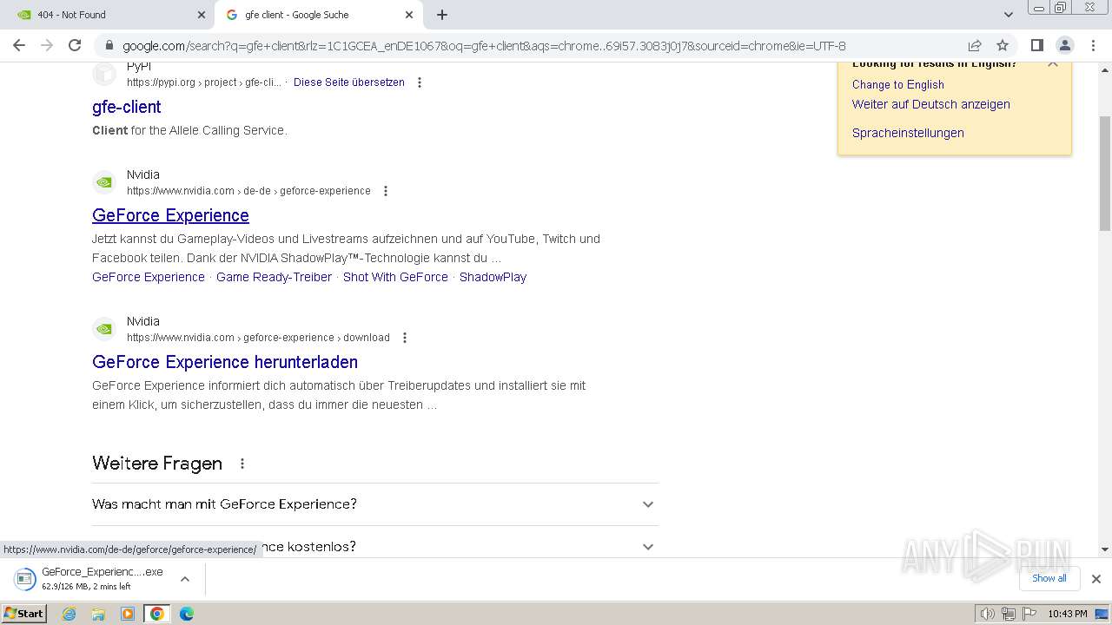This screenshot has width=1112, height=625.
Task: Click the volume tray icon
Action: click(x=987, y=614)
